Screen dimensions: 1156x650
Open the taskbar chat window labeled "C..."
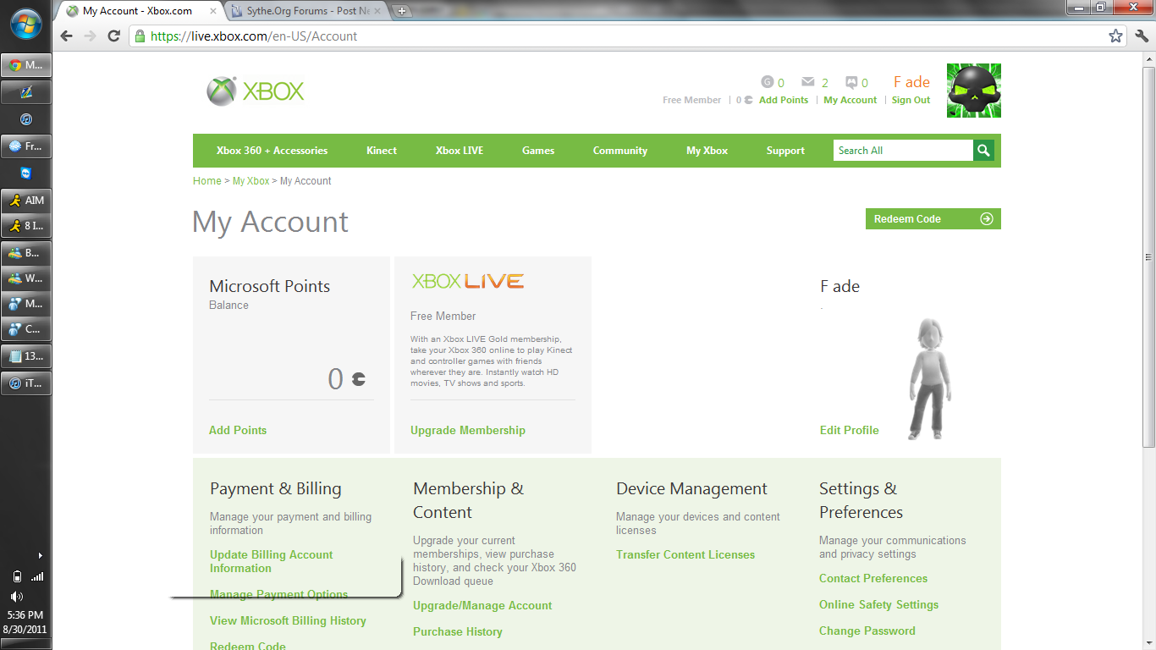(x=25, y=330)
